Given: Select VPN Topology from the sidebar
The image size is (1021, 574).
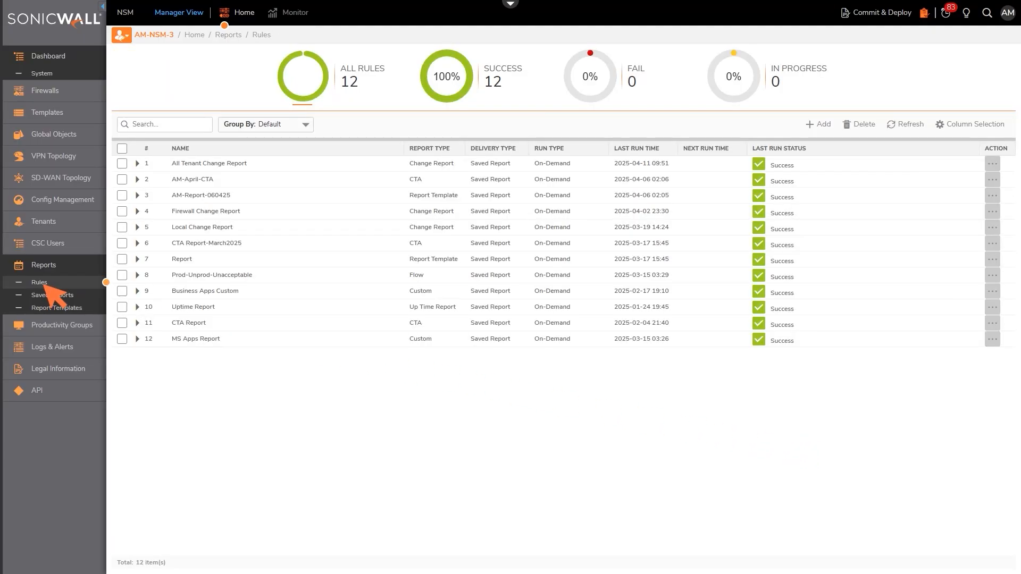Looking at the screenshot, I should coord(54,156).
